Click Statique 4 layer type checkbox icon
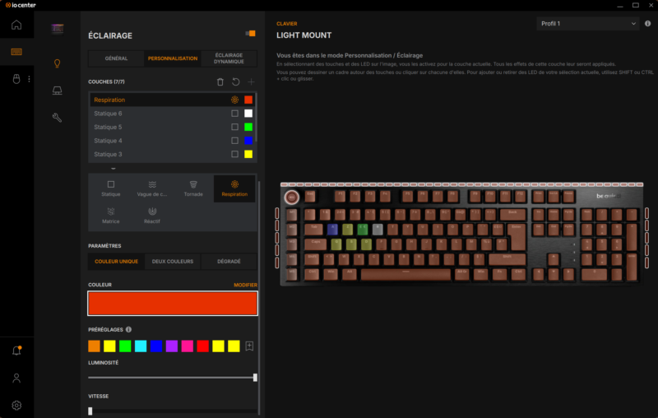This screenshot has height=418, width=658. click(x=234, y=141)
